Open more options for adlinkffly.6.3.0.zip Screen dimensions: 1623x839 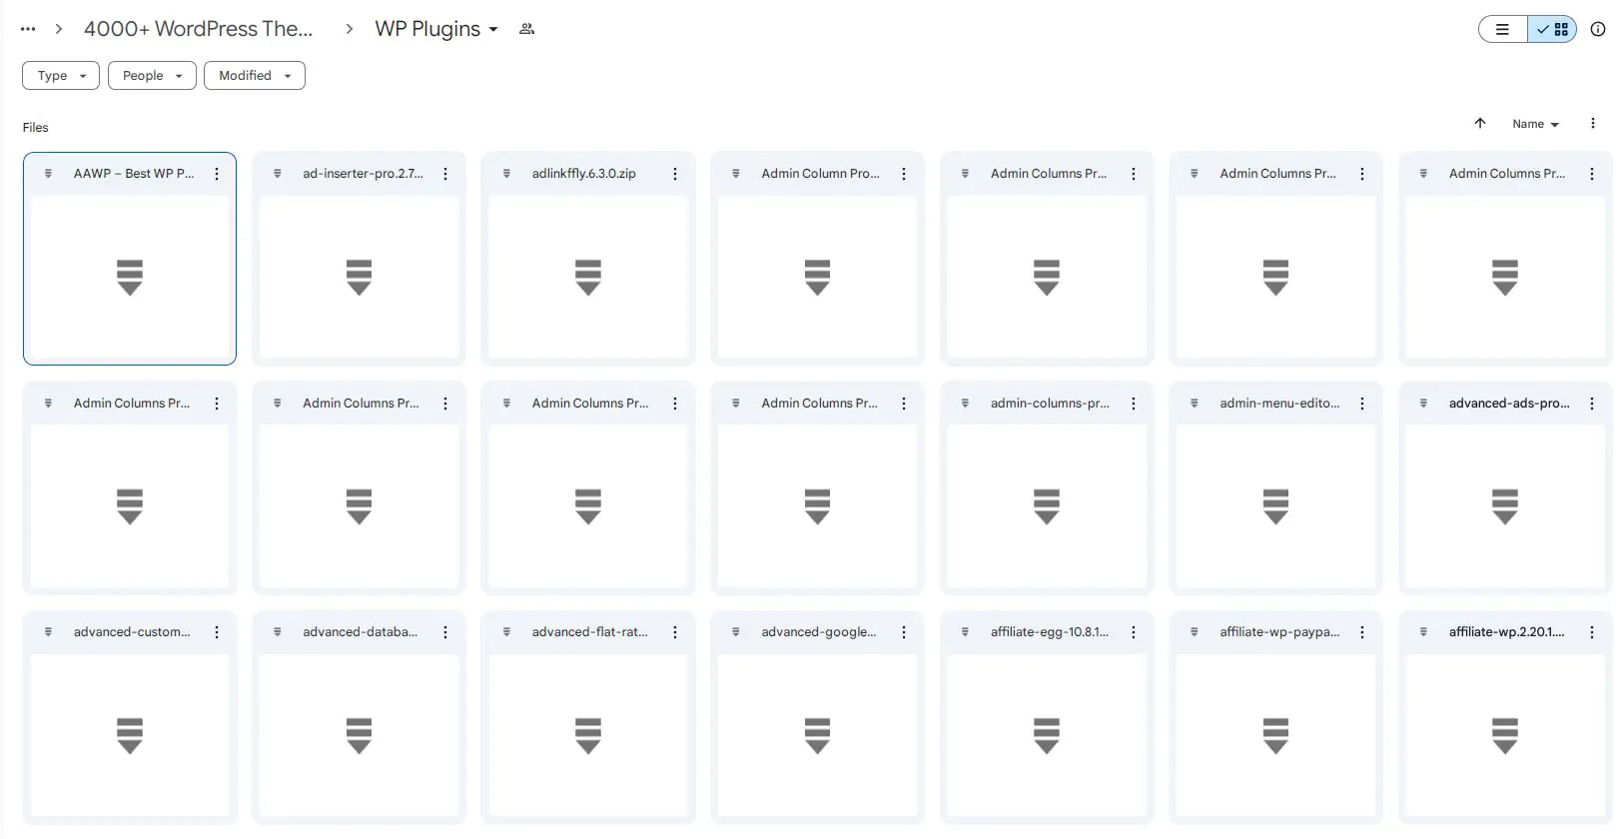point(675,174)
